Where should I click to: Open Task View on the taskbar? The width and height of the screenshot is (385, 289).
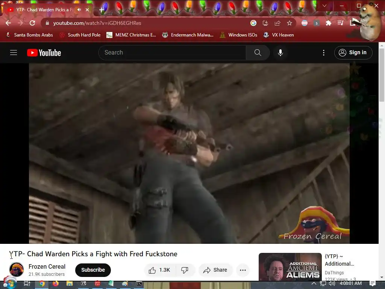click(x=27, y=284)
